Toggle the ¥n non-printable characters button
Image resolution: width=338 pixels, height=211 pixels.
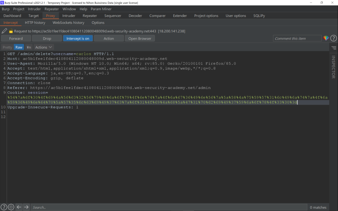click(29, 47)
